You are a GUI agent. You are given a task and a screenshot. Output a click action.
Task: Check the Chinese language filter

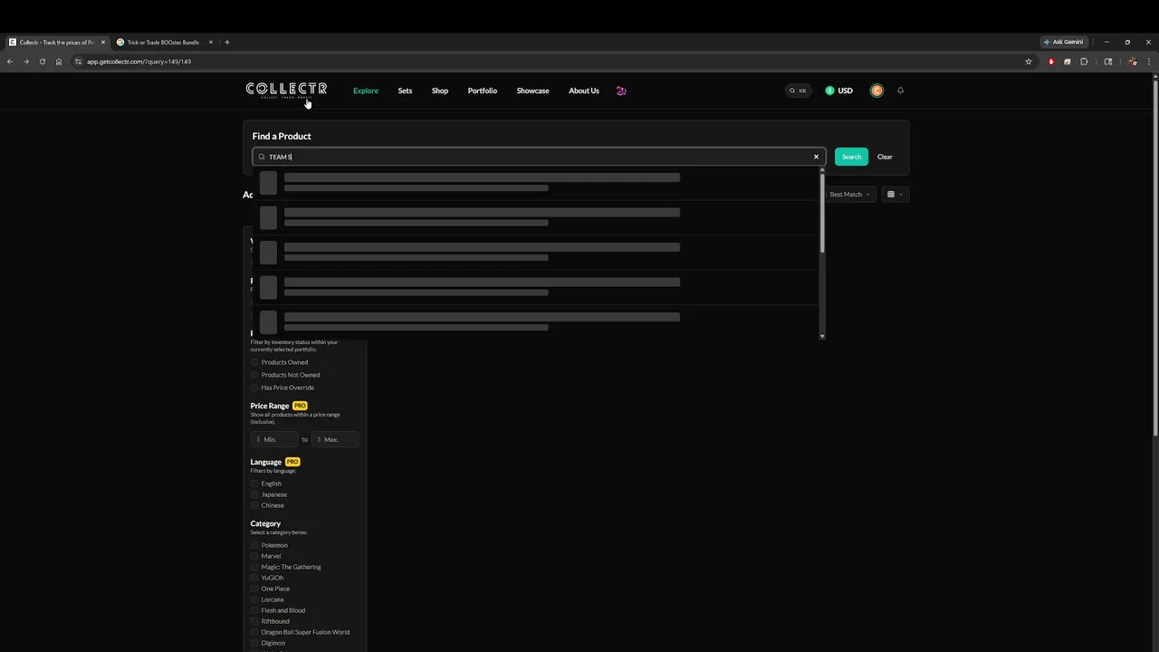point(255,505)
